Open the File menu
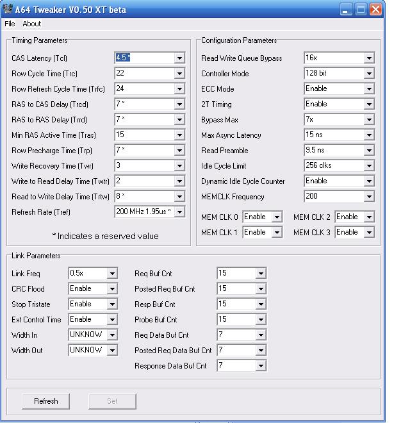The height and width of the screenshot is (423, 410). 10,24
